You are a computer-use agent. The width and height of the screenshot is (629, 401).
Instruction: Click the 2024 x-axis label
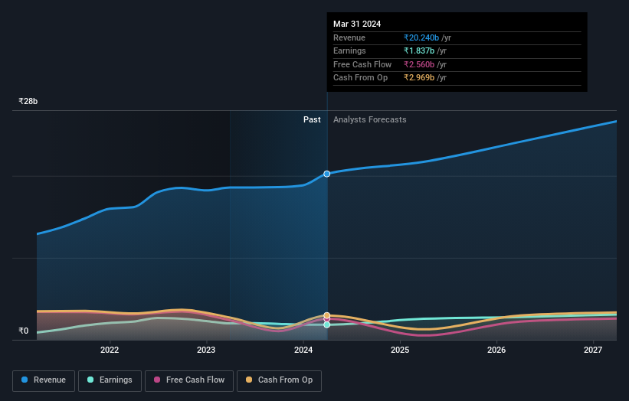pyautogui.click(x=303, y=350)
